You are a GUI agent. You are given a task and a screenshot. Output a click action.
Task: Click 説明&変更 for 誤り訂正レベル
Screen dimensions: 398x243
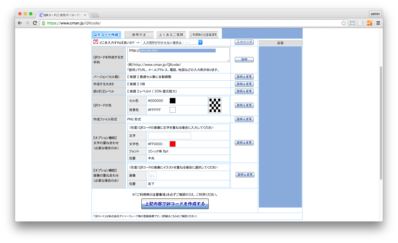point(244,91)
